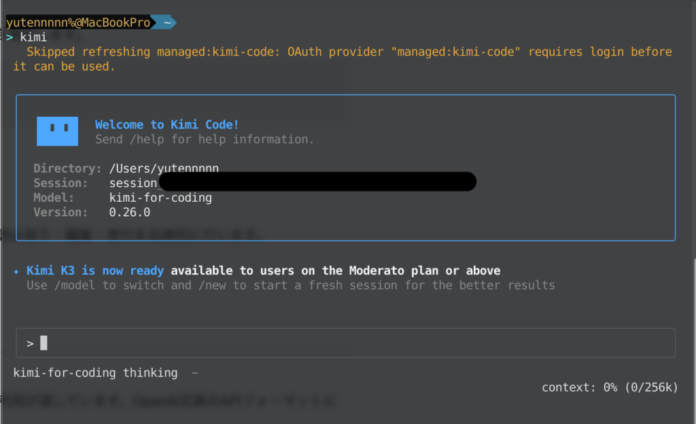Click the Welcome to Kimi Code! heading
696x424 pixels.
tap(167, 124)
